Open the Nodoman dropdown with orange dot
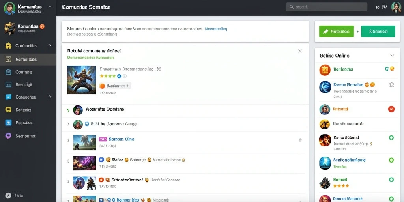The width and height of the screenshot is (404, 202). [115, 86]
